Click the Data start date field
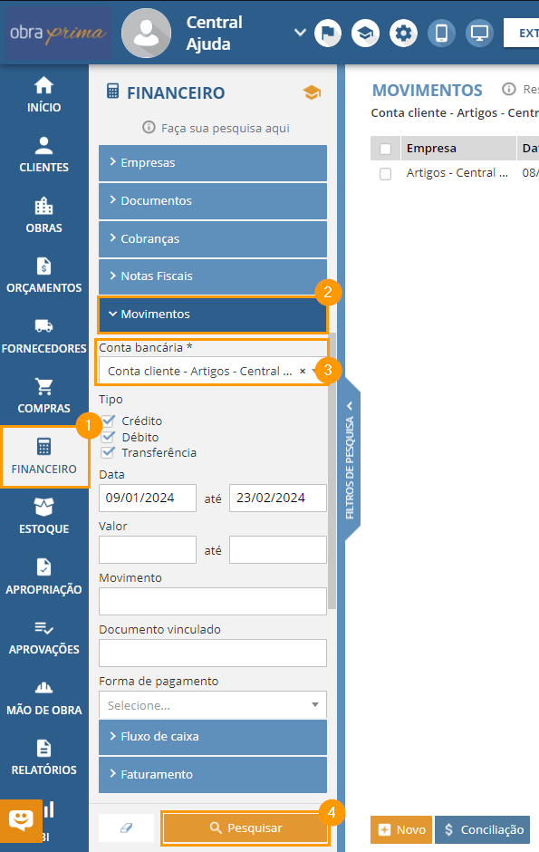Screen dimensions: 539x852 148,498
